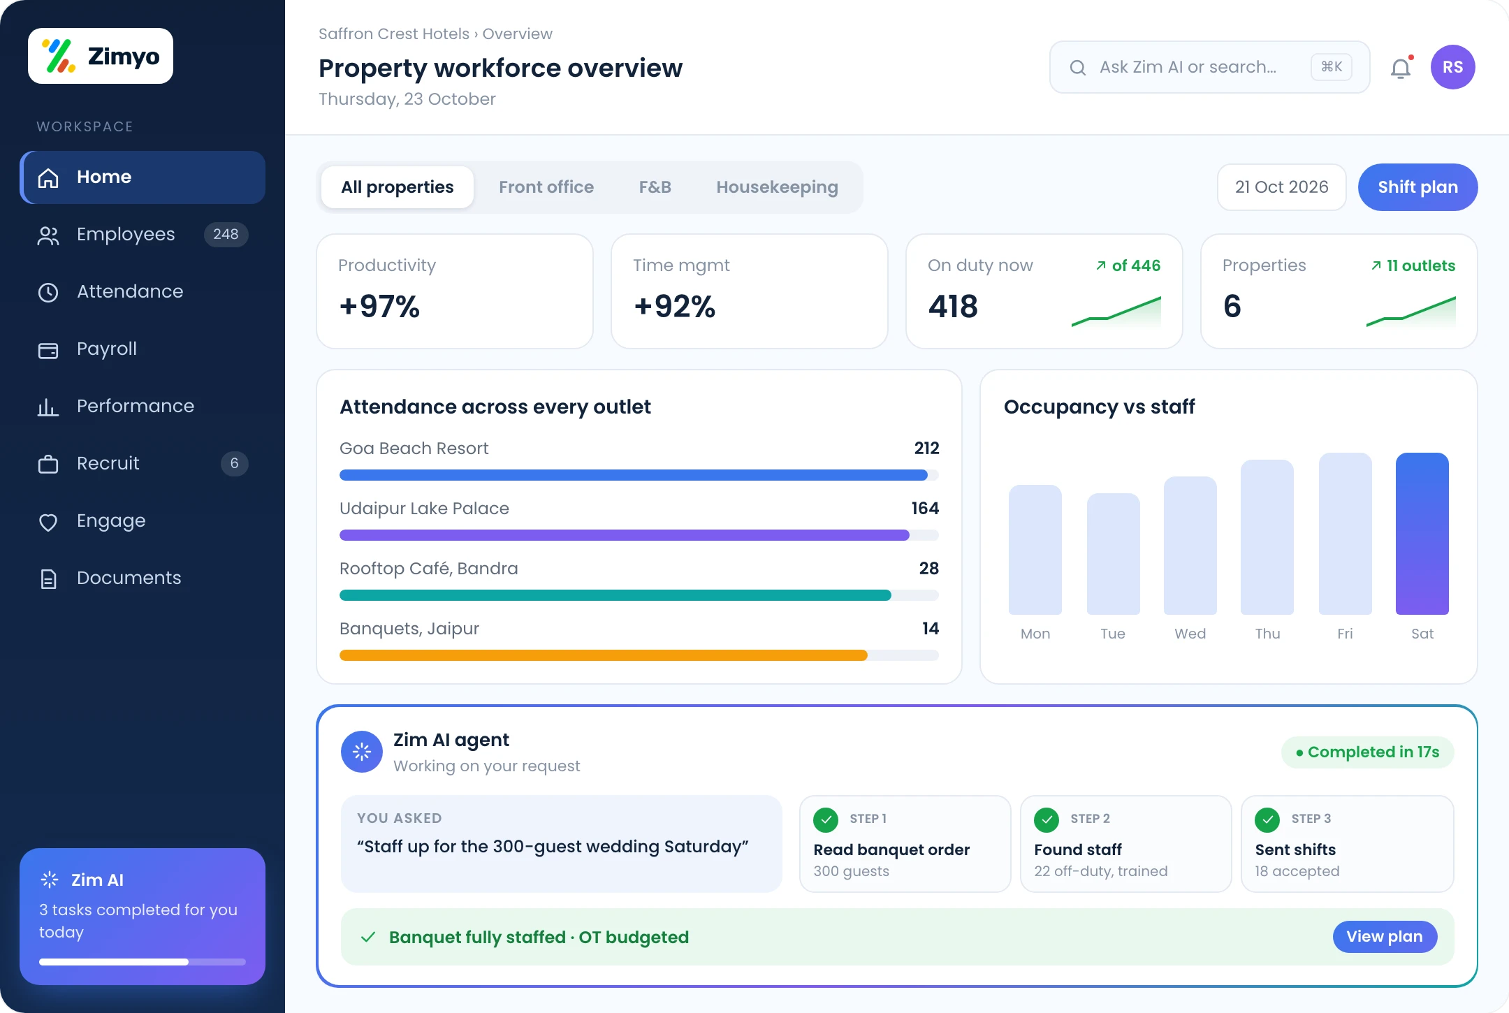Click the check icon beside Banquet fully staffed
The image size is (1509, 1013).
tap(368, 937)
